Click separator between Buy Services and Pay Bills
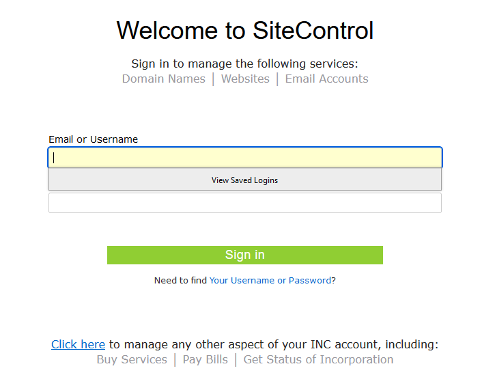 point(175,360)
